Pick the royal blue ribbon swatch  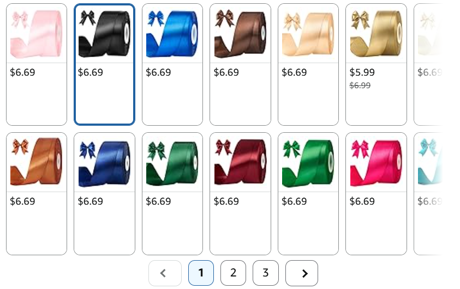click(x=172, y=64)
